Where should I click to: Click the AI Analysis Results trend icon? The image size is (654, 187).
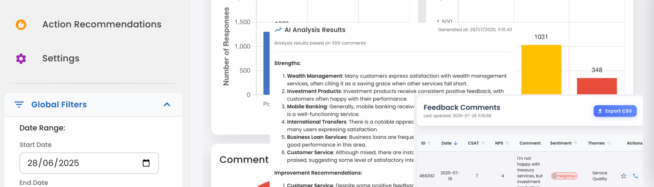click(x=278, y=30)
